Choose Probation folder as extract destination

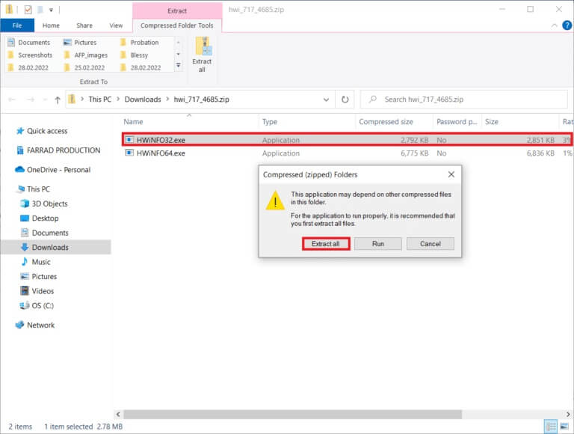(x=140, y=43)
